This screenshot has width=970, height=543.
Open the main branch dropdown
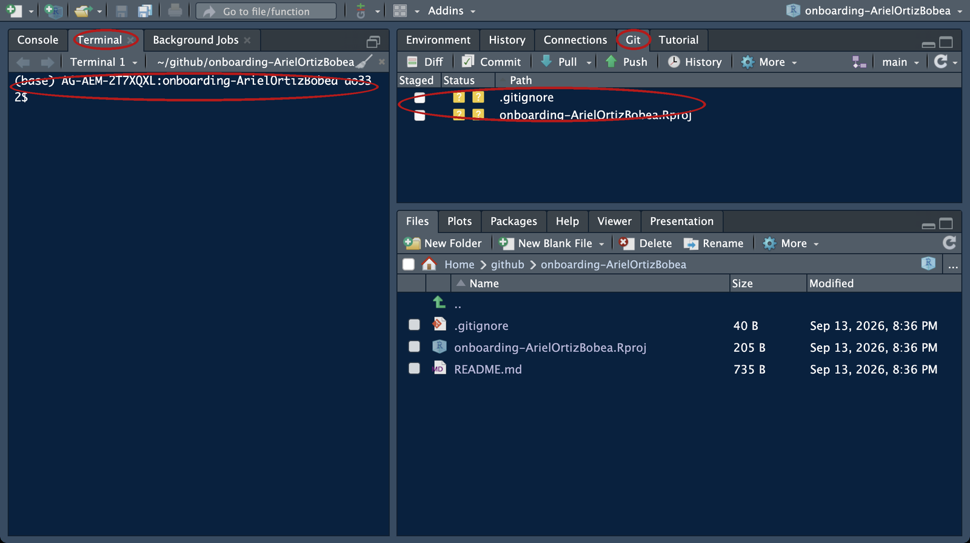[x=900, y=62]
